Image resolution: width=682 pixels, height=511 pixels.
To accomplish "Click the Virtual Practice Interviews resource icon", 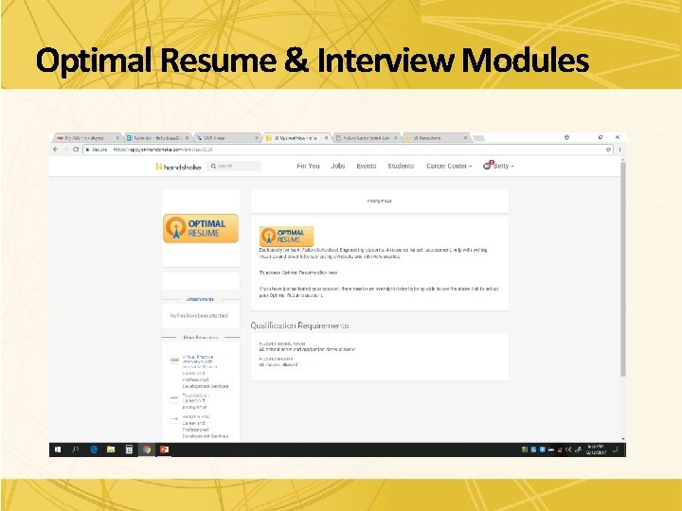I will [x=174, y=360].
